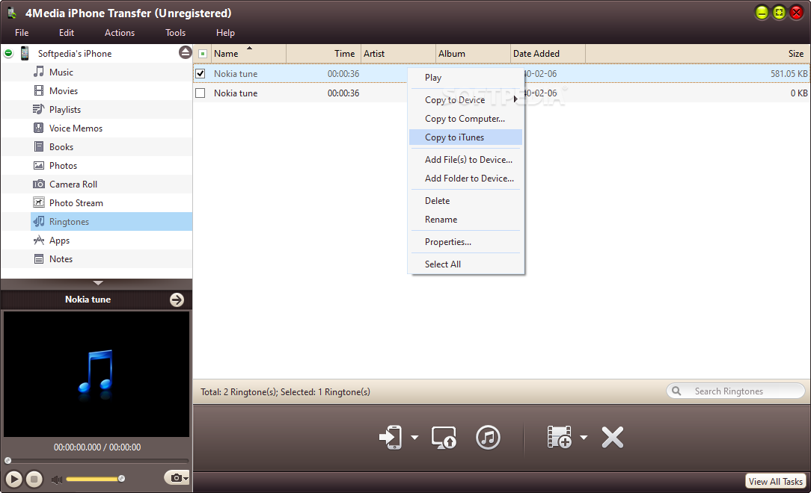Click the Photo Stream icon

(x=39, y=203)
